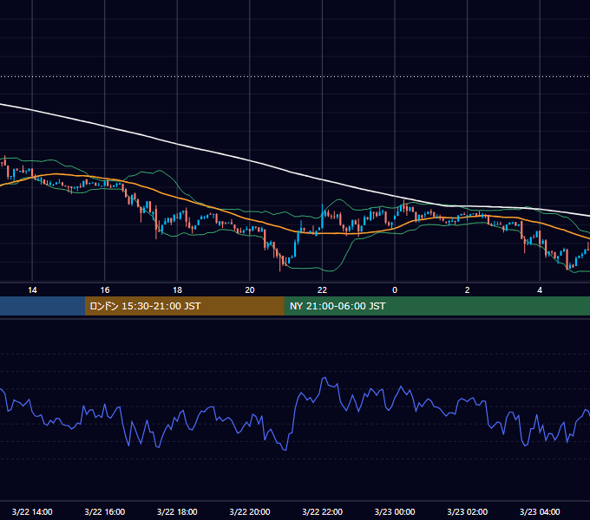Click the blue session bar before ロンドン
This screenshot has width=590, height=520.
[x=43, y=306]
